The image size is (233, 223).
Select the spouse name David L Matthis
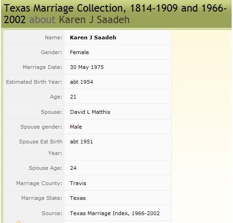[90, 112]
